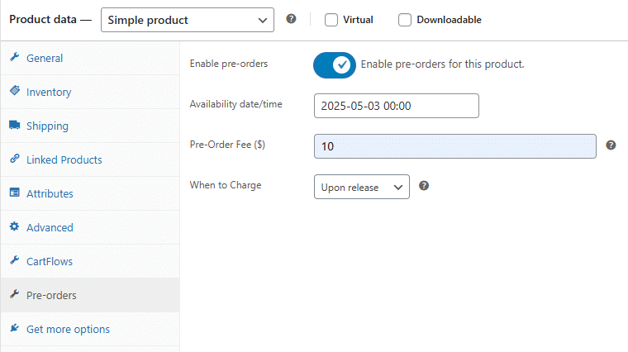Click the wrench icon beside General
This screenshot has width=628, height=352.
pos(15,57)
